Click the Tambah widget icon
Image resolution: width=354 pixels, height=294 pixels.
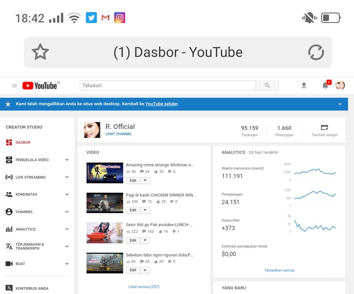(324, 128)
